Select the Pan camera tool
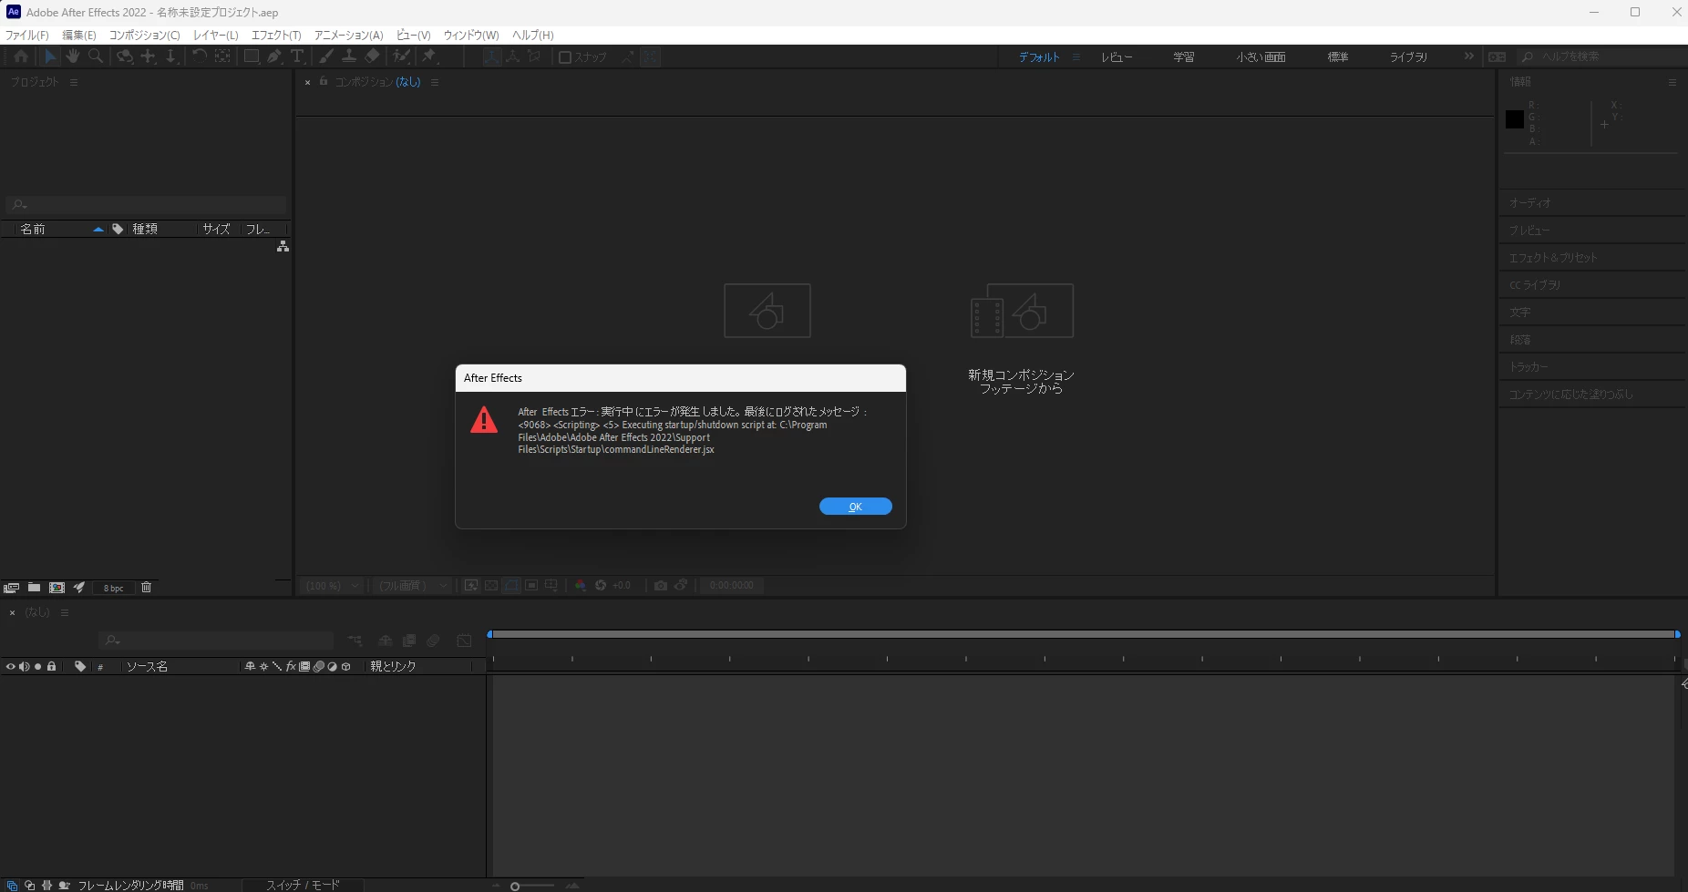Image resolution: width=1688 pixels, height=892 pixels. 148,56
